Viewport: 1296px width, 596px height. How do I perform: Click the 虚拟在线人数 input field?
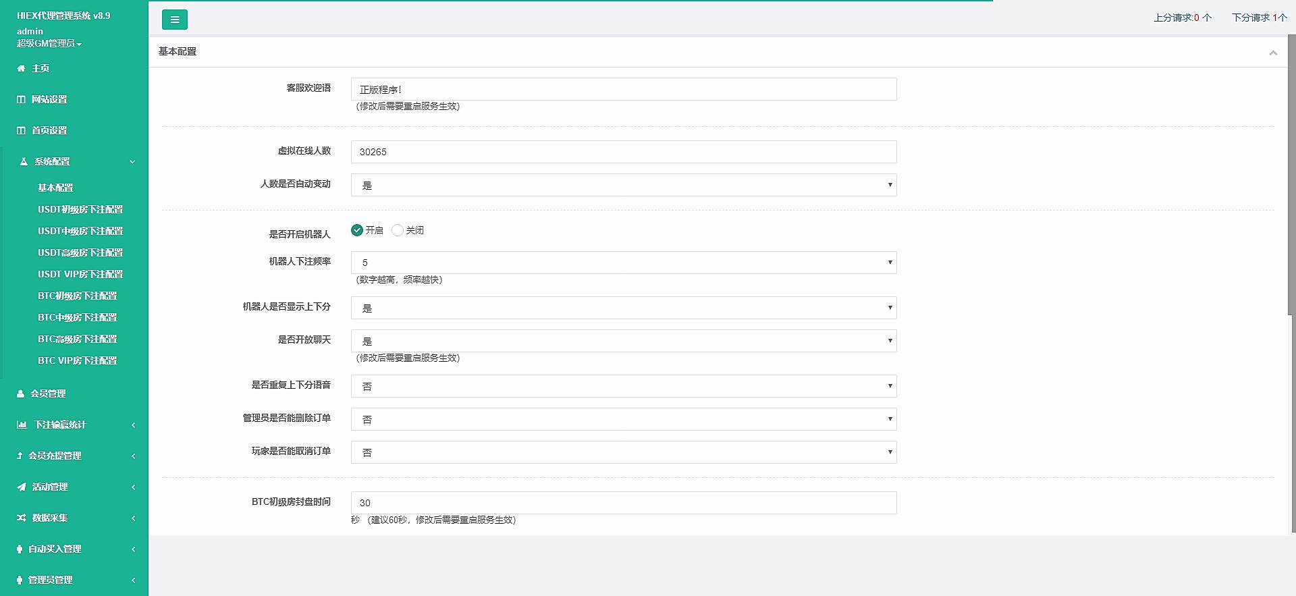tap(623, 152)
